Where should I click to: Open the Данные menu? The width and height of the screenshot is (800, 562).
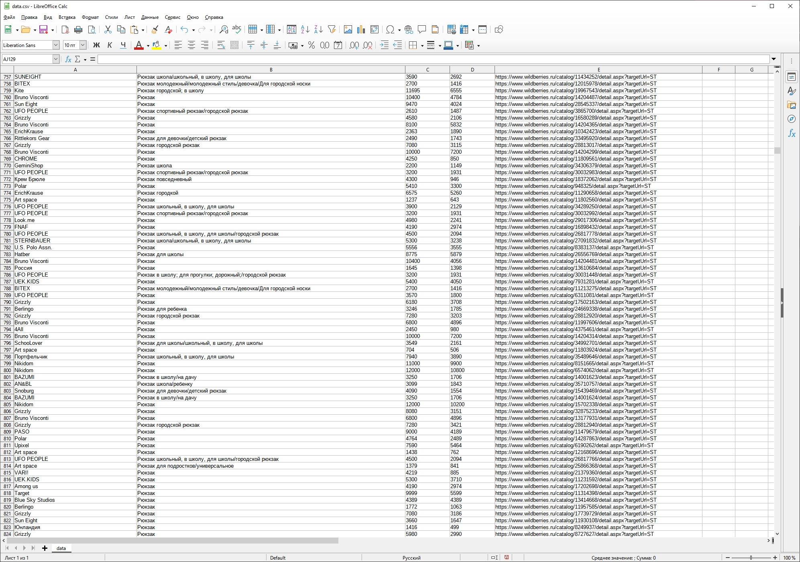click(x=150, y=17)
